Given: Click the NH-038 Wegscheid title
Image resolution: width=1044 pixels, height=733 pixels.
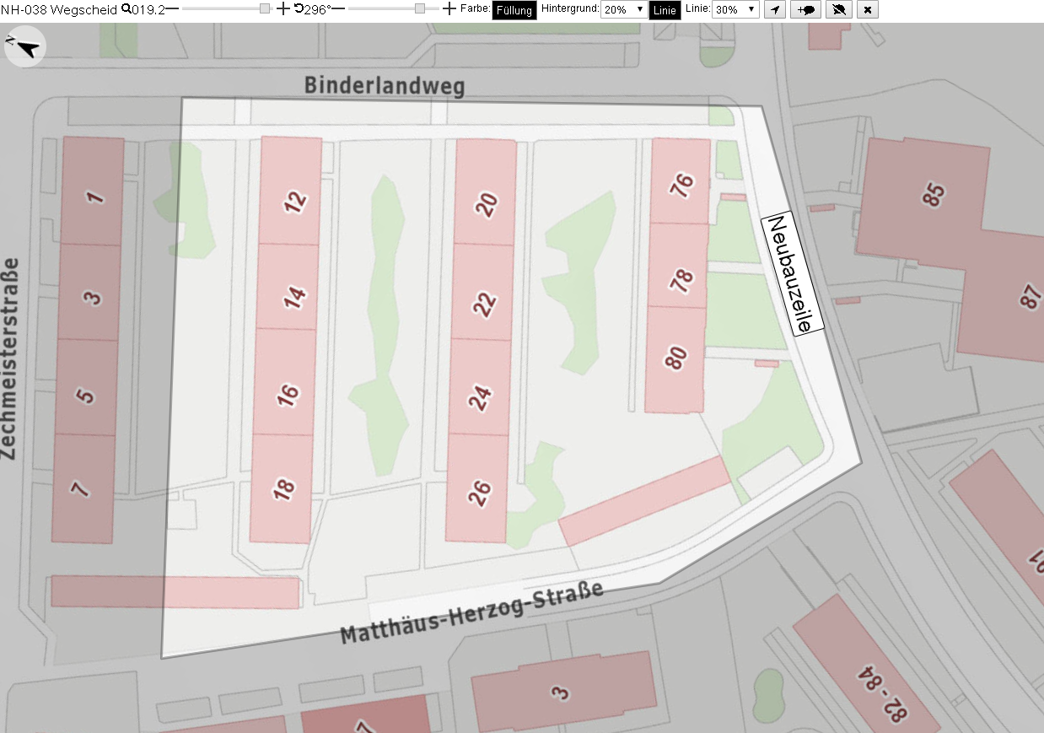Looking at the screenshot, I should (x=60, y=9).
